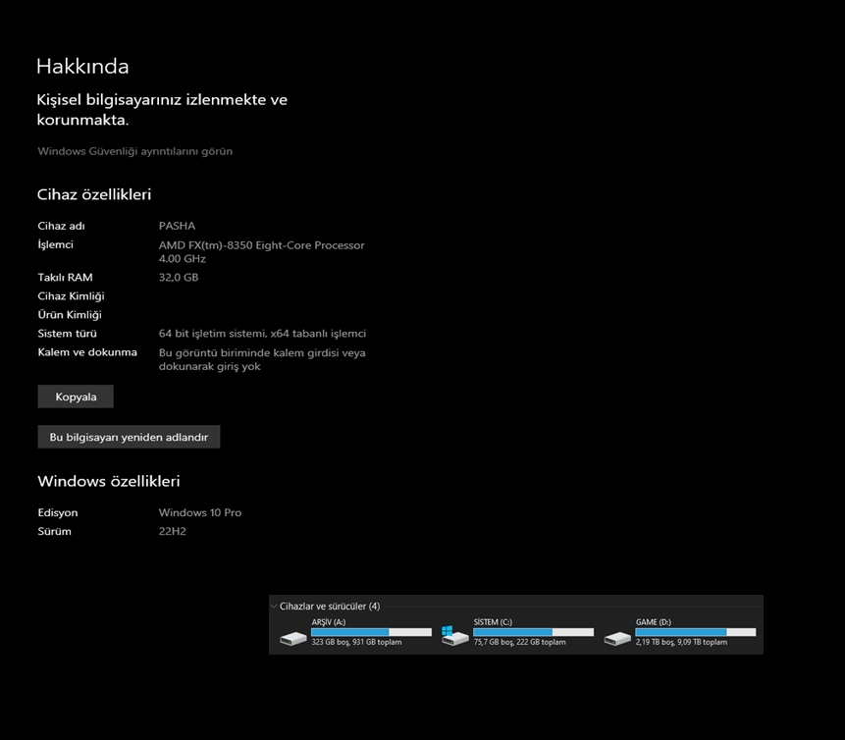Click the SİSTEM (C:) usage bar
The height and width of the screenshot is (740, 845).
click(534, 632)
